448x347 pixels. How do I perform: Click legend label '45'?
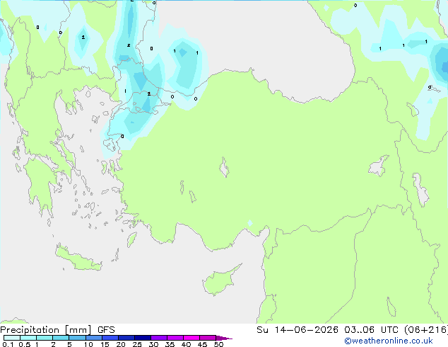(202, 344)
